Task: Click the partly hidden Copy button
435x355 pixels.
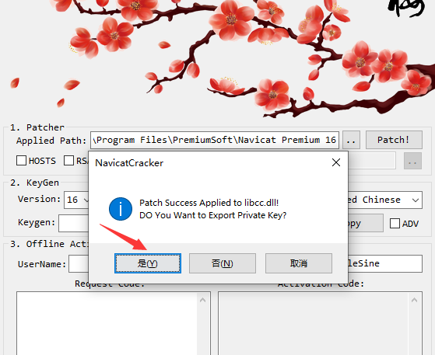Action: (x=366, y=223)
